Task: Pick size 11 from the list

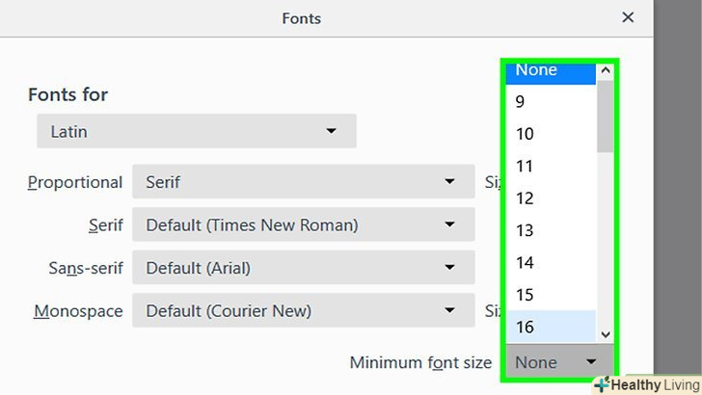Action: point(550,166)
